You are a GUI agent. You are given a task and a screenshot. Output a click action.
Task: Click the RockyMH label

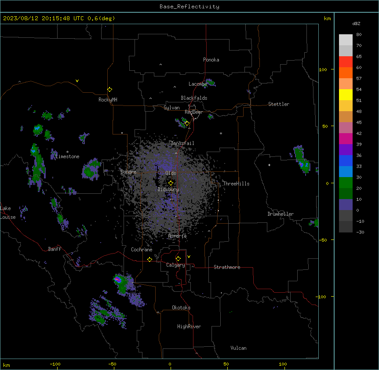[x=108, y=100]
